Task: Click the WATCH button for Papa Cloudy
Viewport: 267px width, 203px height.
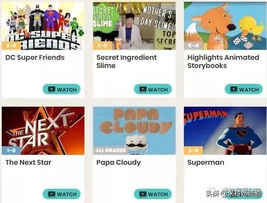Action: coord(153,194)
